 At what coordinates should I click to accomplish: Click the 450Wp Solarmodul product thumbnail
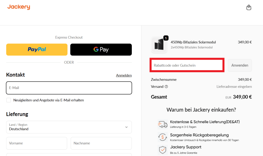pyautogui.click(x=159, y=45)
